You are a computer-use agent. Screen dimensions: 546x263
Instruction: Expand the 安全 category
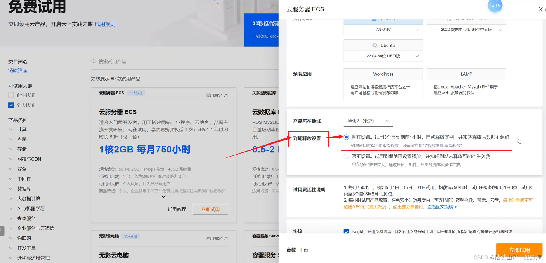[x=11, y=169]
